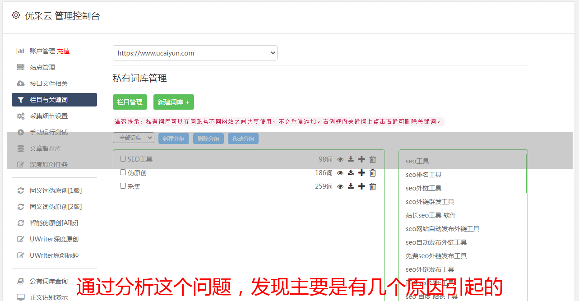The width and height of the screenshot is (579, 301).
Task: Click the 移动分组 button
Action: (x=243, y=139)
